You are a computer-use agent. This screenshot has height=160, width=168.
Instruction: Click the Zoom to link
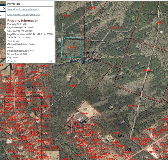tap(12, 61)
